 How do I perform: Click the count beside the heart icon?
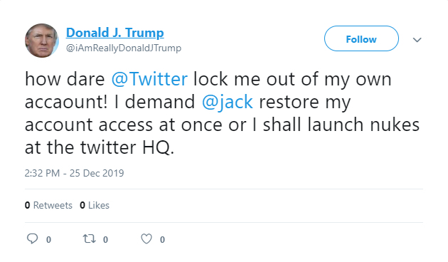162,239
